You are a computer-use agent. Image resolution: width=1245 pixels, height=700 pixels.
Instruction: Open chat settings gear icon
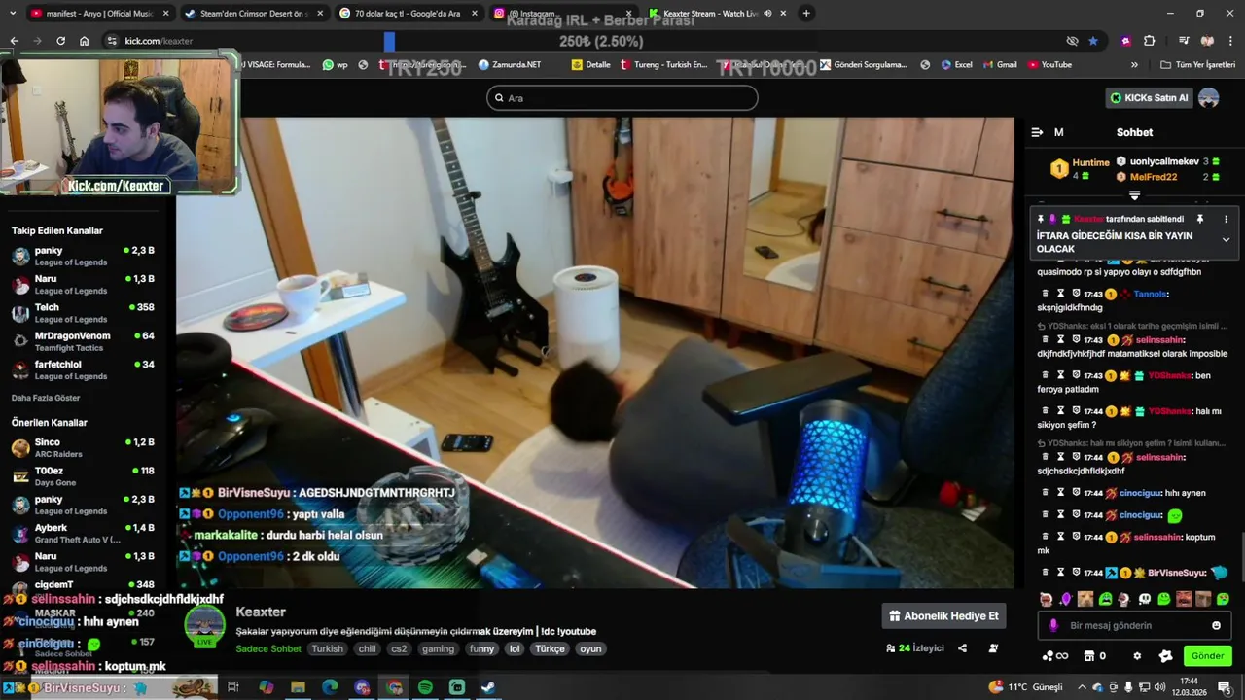click(1137, 656)
